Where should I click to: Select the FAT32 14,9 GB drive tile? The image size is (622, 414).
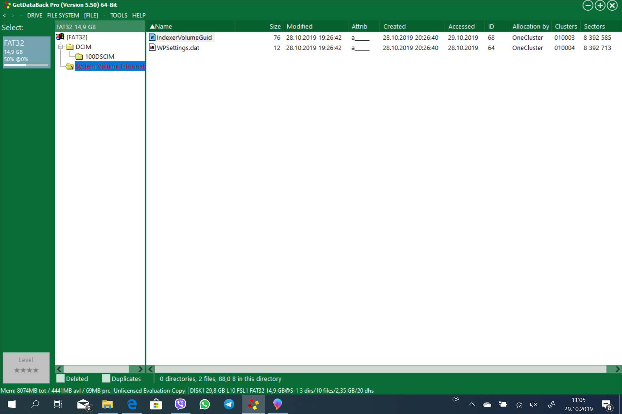pos(27,52)
